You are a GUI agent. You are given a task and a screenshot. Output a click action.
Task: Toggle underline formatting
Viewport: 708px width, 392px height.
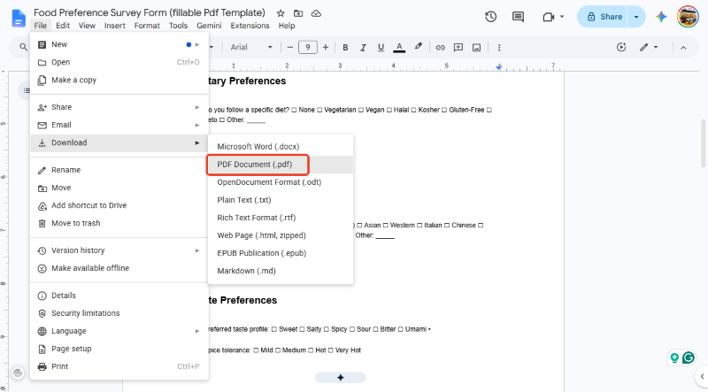(x=381, y=47)
